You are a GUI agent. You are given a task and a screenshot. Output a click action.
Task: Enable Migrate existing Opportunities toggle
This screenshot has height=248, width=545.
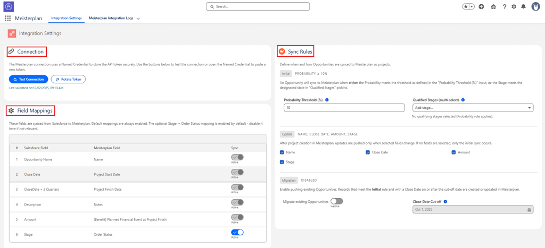pos(336,201)
